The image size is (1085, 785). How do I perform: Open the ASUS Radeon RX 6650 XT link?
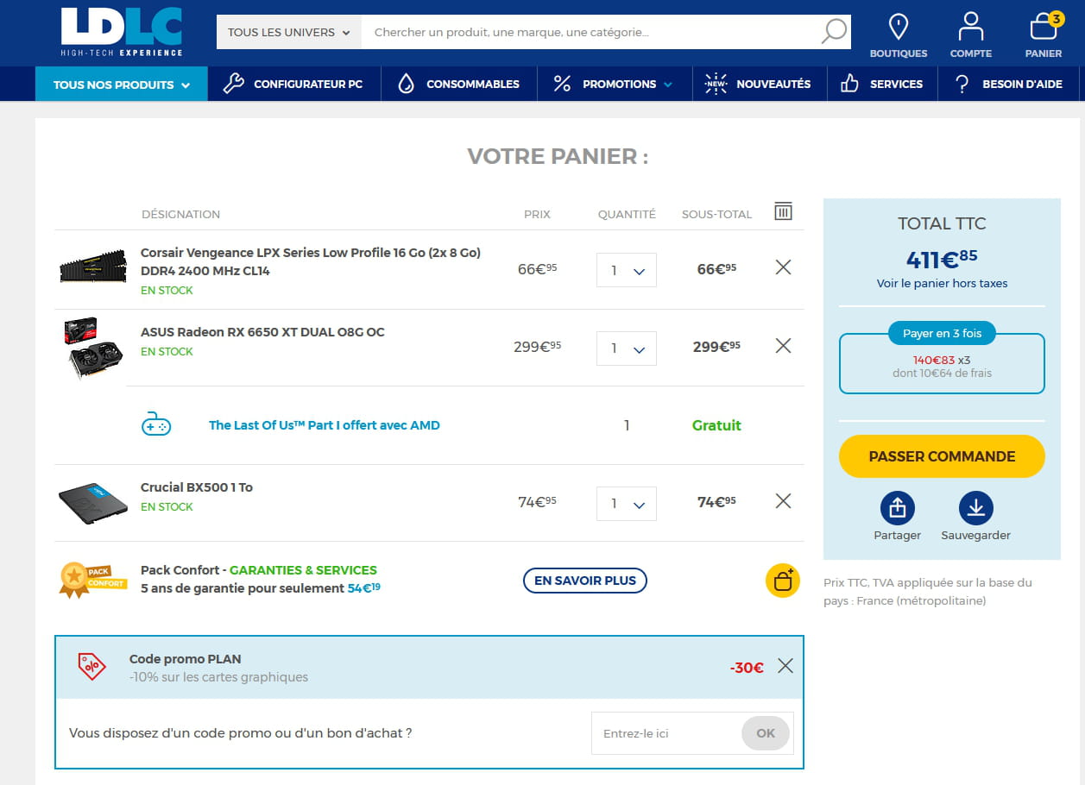click(262, 332)
